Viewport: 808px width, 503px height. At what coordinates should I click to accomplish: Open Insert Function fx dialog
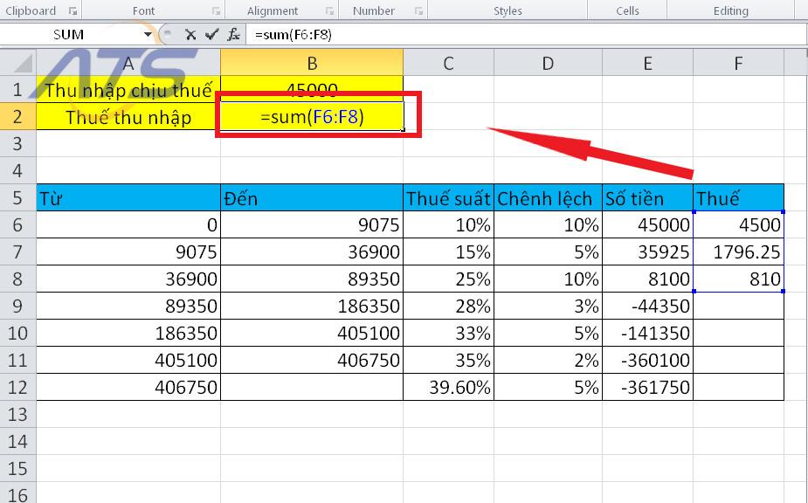(x=233, y=35)
